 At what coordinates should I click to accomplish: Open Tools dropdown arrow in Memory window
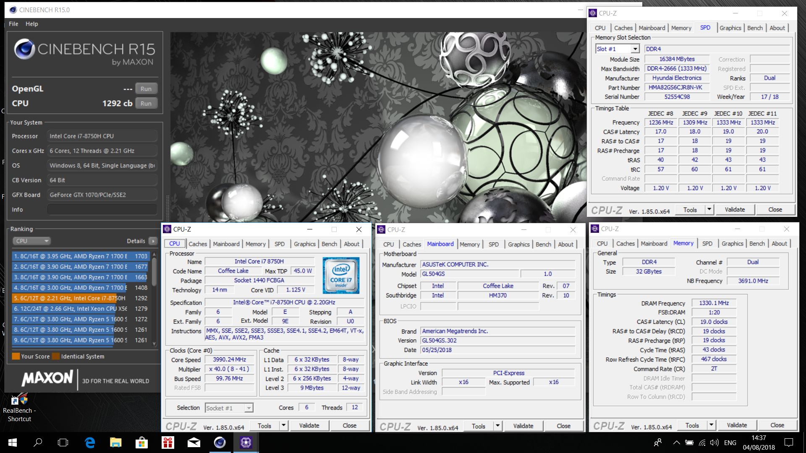[711, 425]
